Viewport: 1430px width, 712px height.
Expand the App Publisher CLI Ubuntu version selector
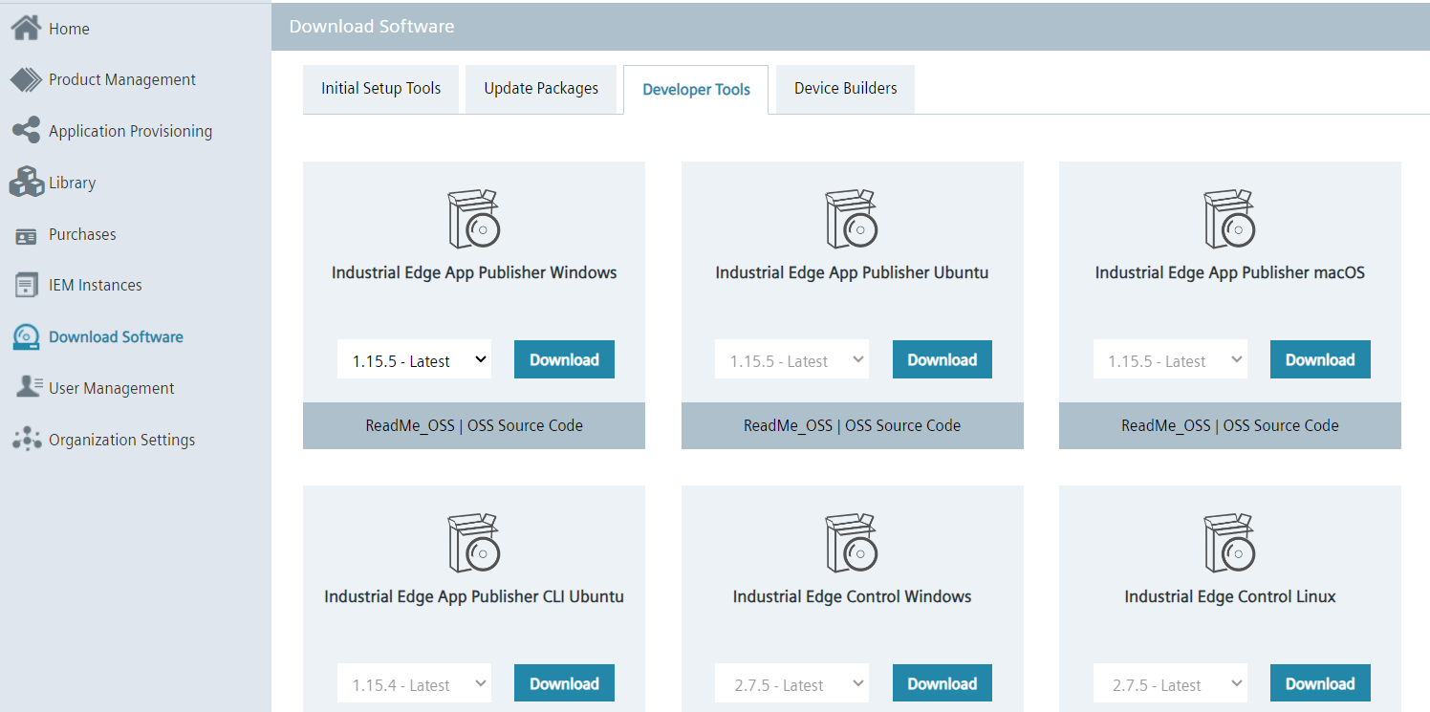click(414, 682)
